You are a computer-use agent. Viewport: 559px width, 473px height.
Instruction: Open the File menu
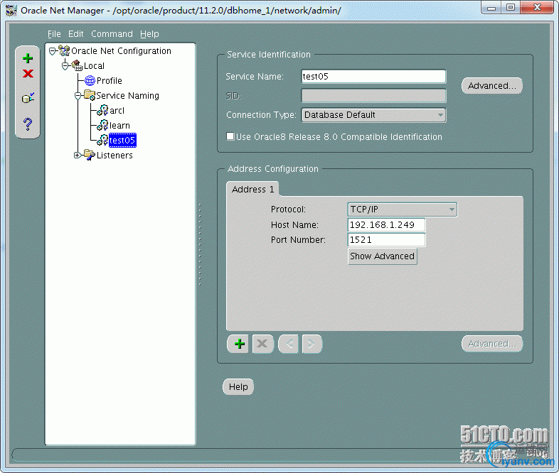pos(54,34)
